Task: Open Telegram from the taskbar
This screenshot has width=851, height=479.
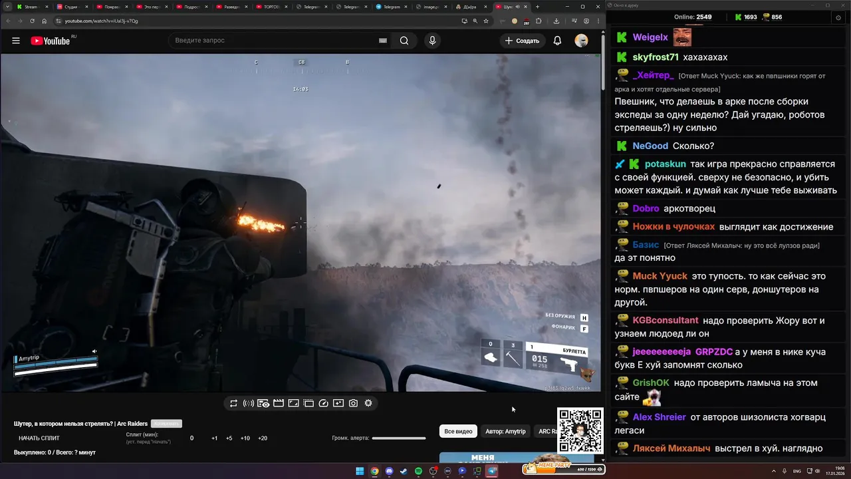Action: [492, 471]
